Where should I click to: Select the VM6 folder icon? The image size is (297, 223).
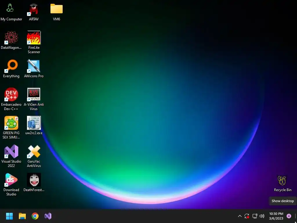(57, 8)
